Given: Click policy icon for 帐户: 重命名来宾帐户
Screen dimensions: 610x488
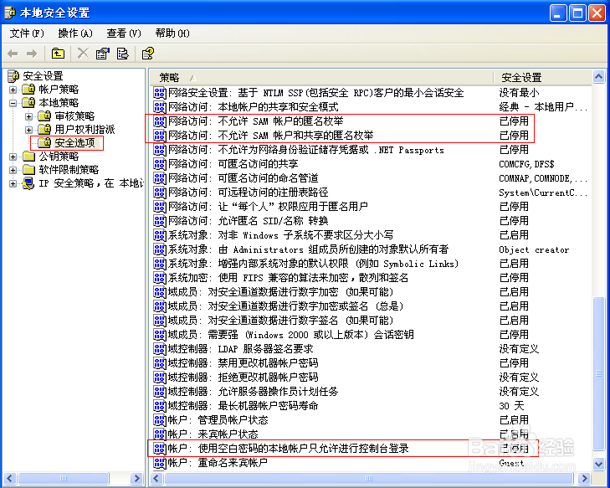Looking at the screenshot, I should pyautogui.click(x=160, y=463).
